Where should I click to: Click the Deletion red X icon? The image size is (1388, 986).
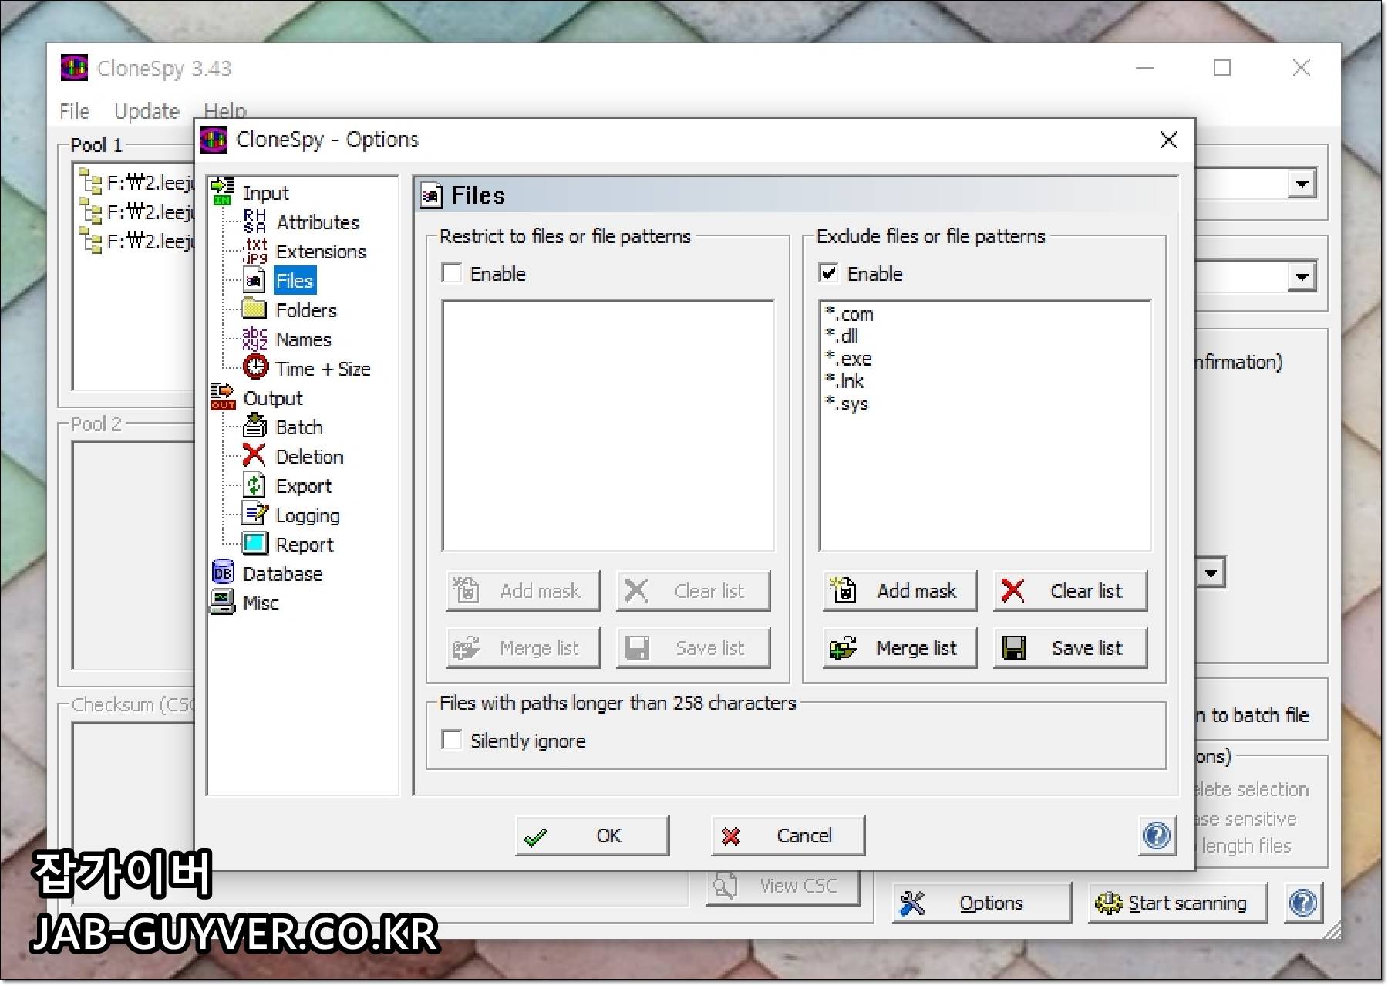click(x=254, y=455)
